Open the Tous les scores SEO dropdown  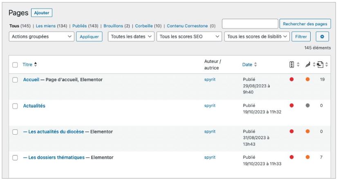tap(189, 37)
